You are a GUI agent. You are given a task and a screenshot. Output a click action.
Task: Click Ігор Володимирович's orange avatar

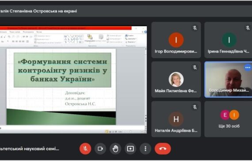tap(176, 40)
